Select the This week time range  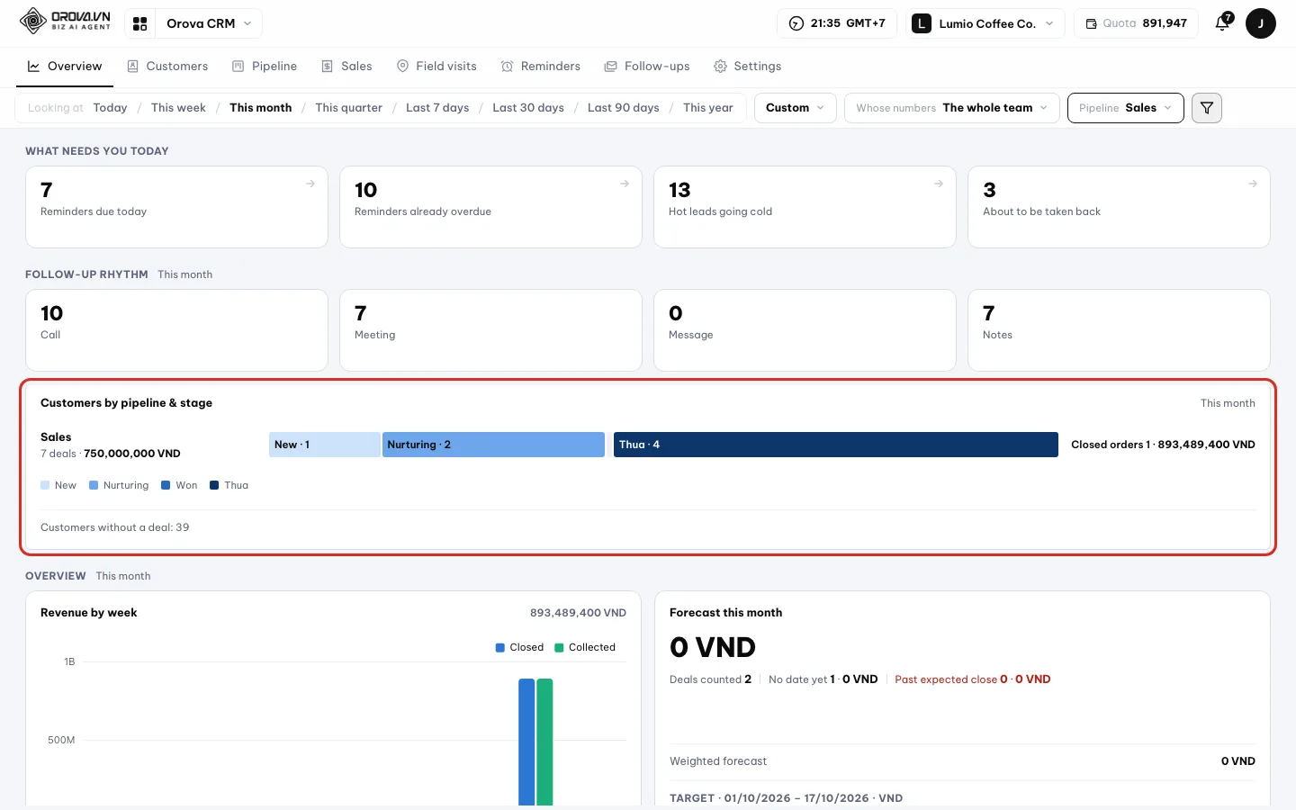[x=178, y=108]
